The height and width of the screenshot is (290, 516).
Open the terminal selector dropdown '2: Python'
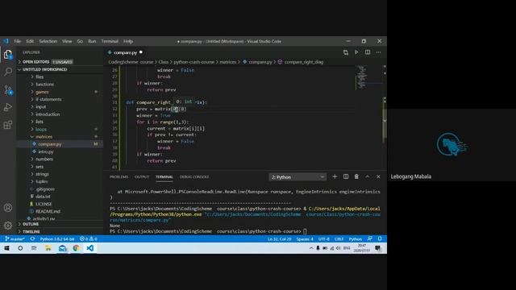click(x=298, y=177)
